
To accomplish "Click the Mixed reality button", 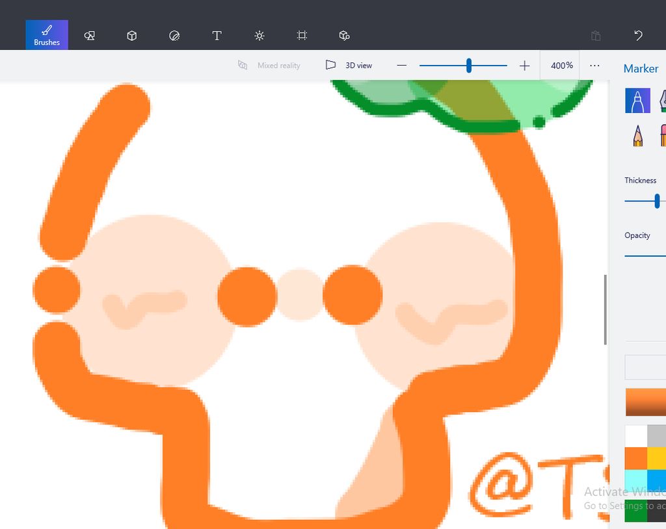I will (269, 66).
